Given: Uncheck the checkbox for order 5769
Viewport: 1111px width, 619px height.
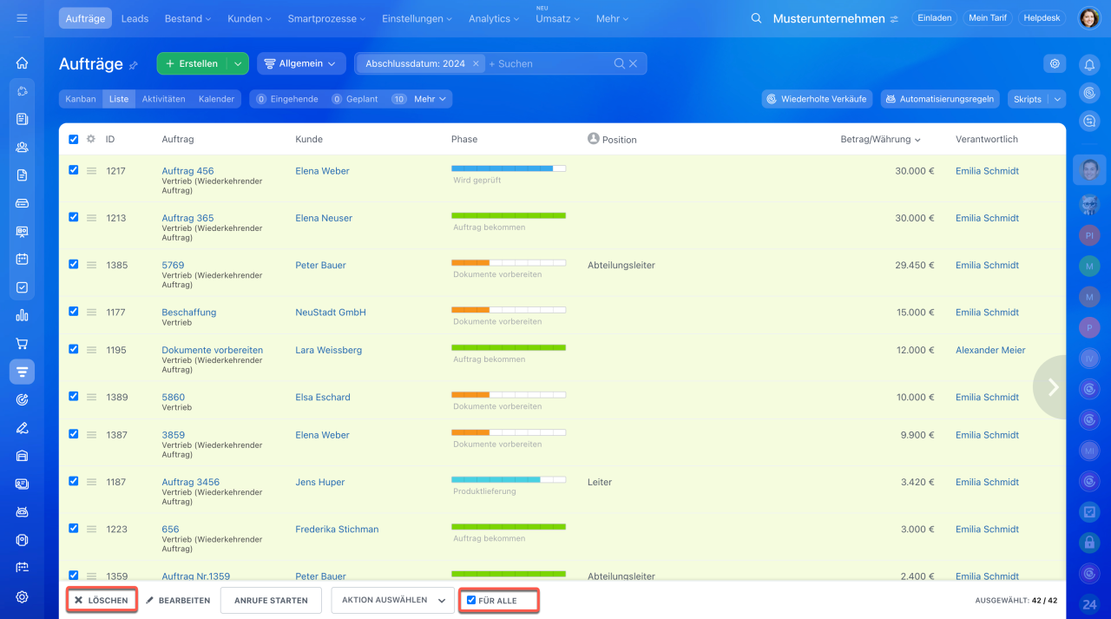Looking at the screenshot, I should pyautogui.click(x=73, y=264).
